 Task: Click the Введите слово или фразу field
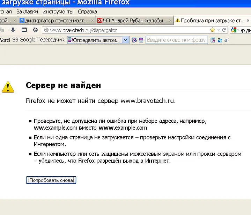[177, 40]
